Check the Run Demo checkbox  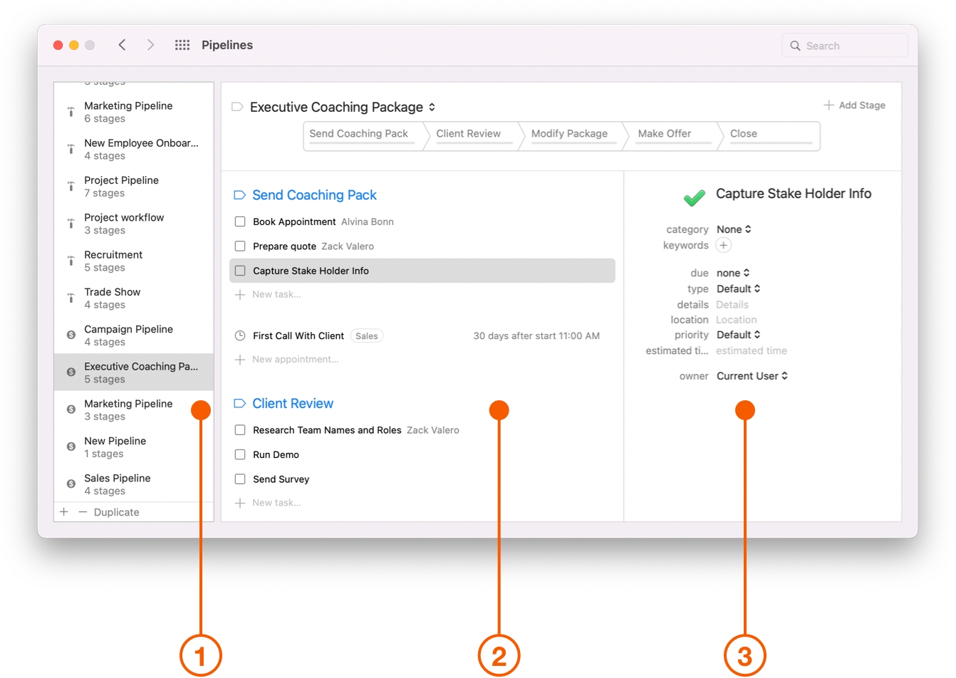[x=240, y=454]
